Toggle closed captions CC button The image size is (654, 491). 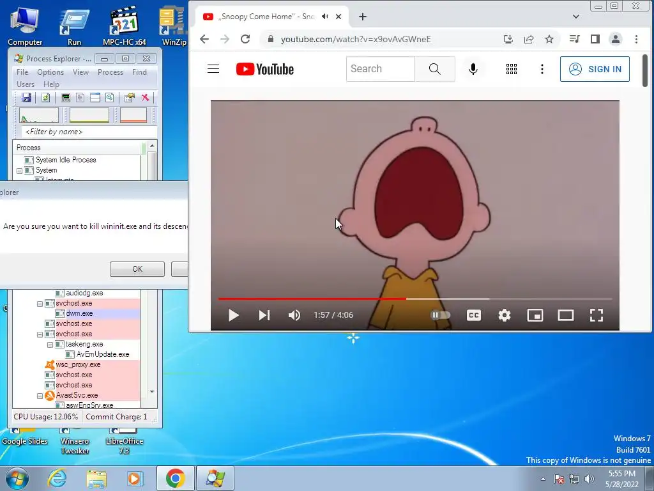473,315
